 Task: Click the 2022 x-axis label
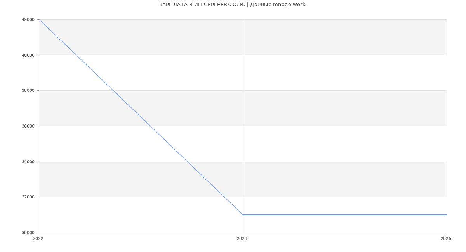coord(38,239)
